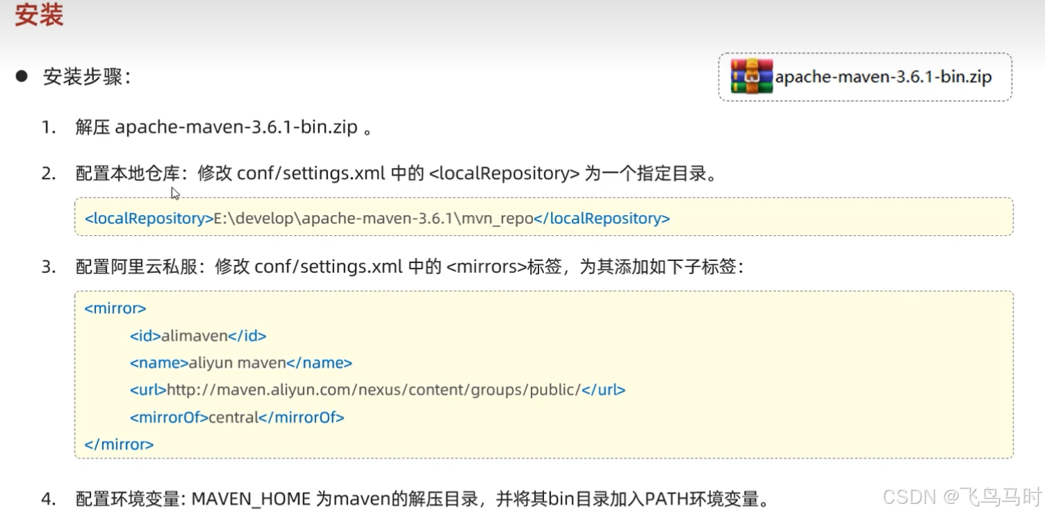Click step 1 解压 apache-maven-3.6.1-bin.zip text

[224, 128]
